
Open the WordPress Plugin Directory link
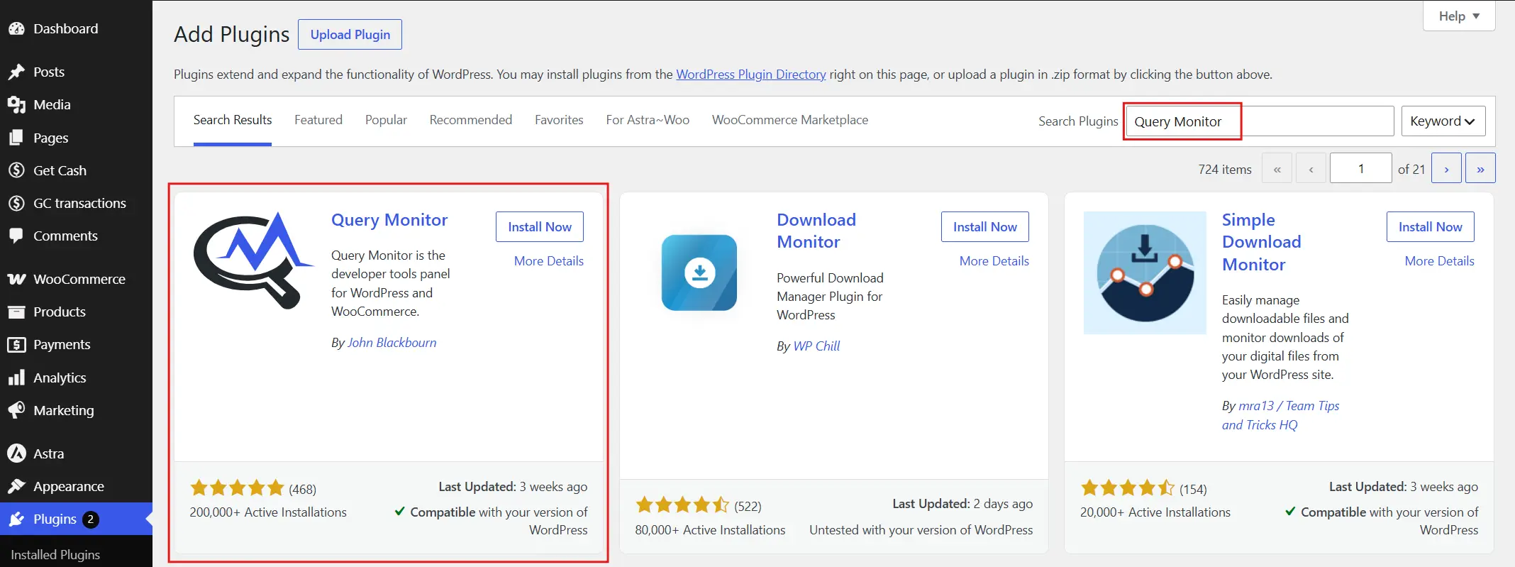click(751, 75)
